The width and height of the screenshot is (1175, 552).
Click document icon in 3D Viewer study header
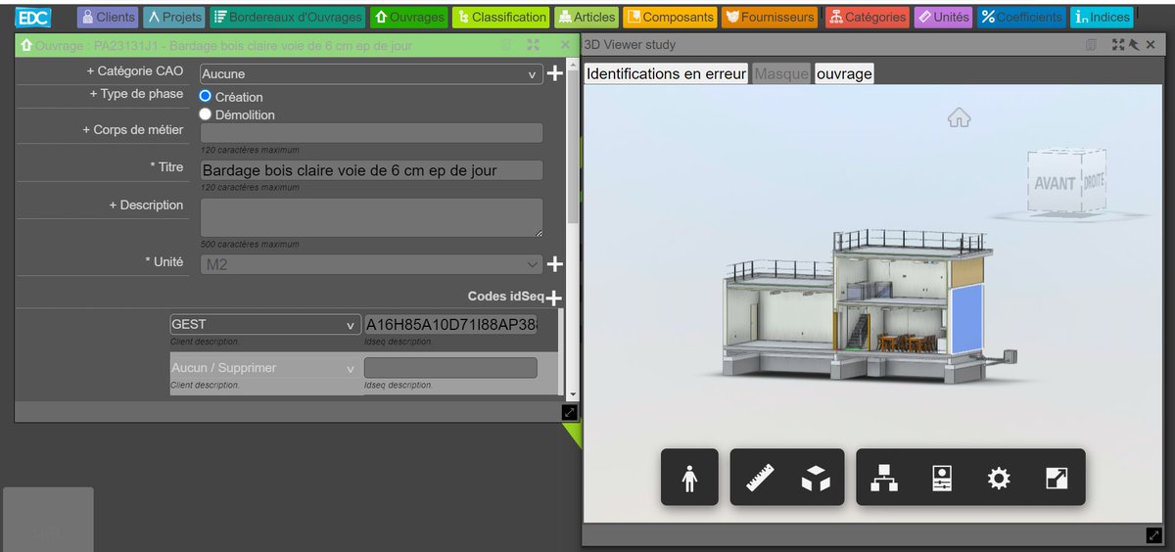point(1092,45)
